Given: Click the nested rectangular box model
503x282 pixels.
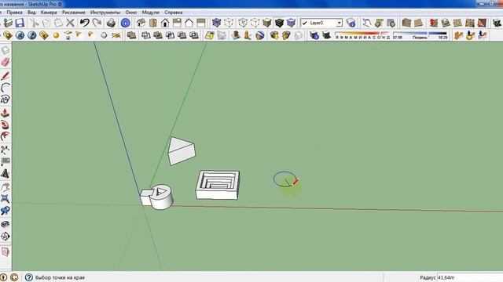Looking at the screenshot, I should click(218, 185).
